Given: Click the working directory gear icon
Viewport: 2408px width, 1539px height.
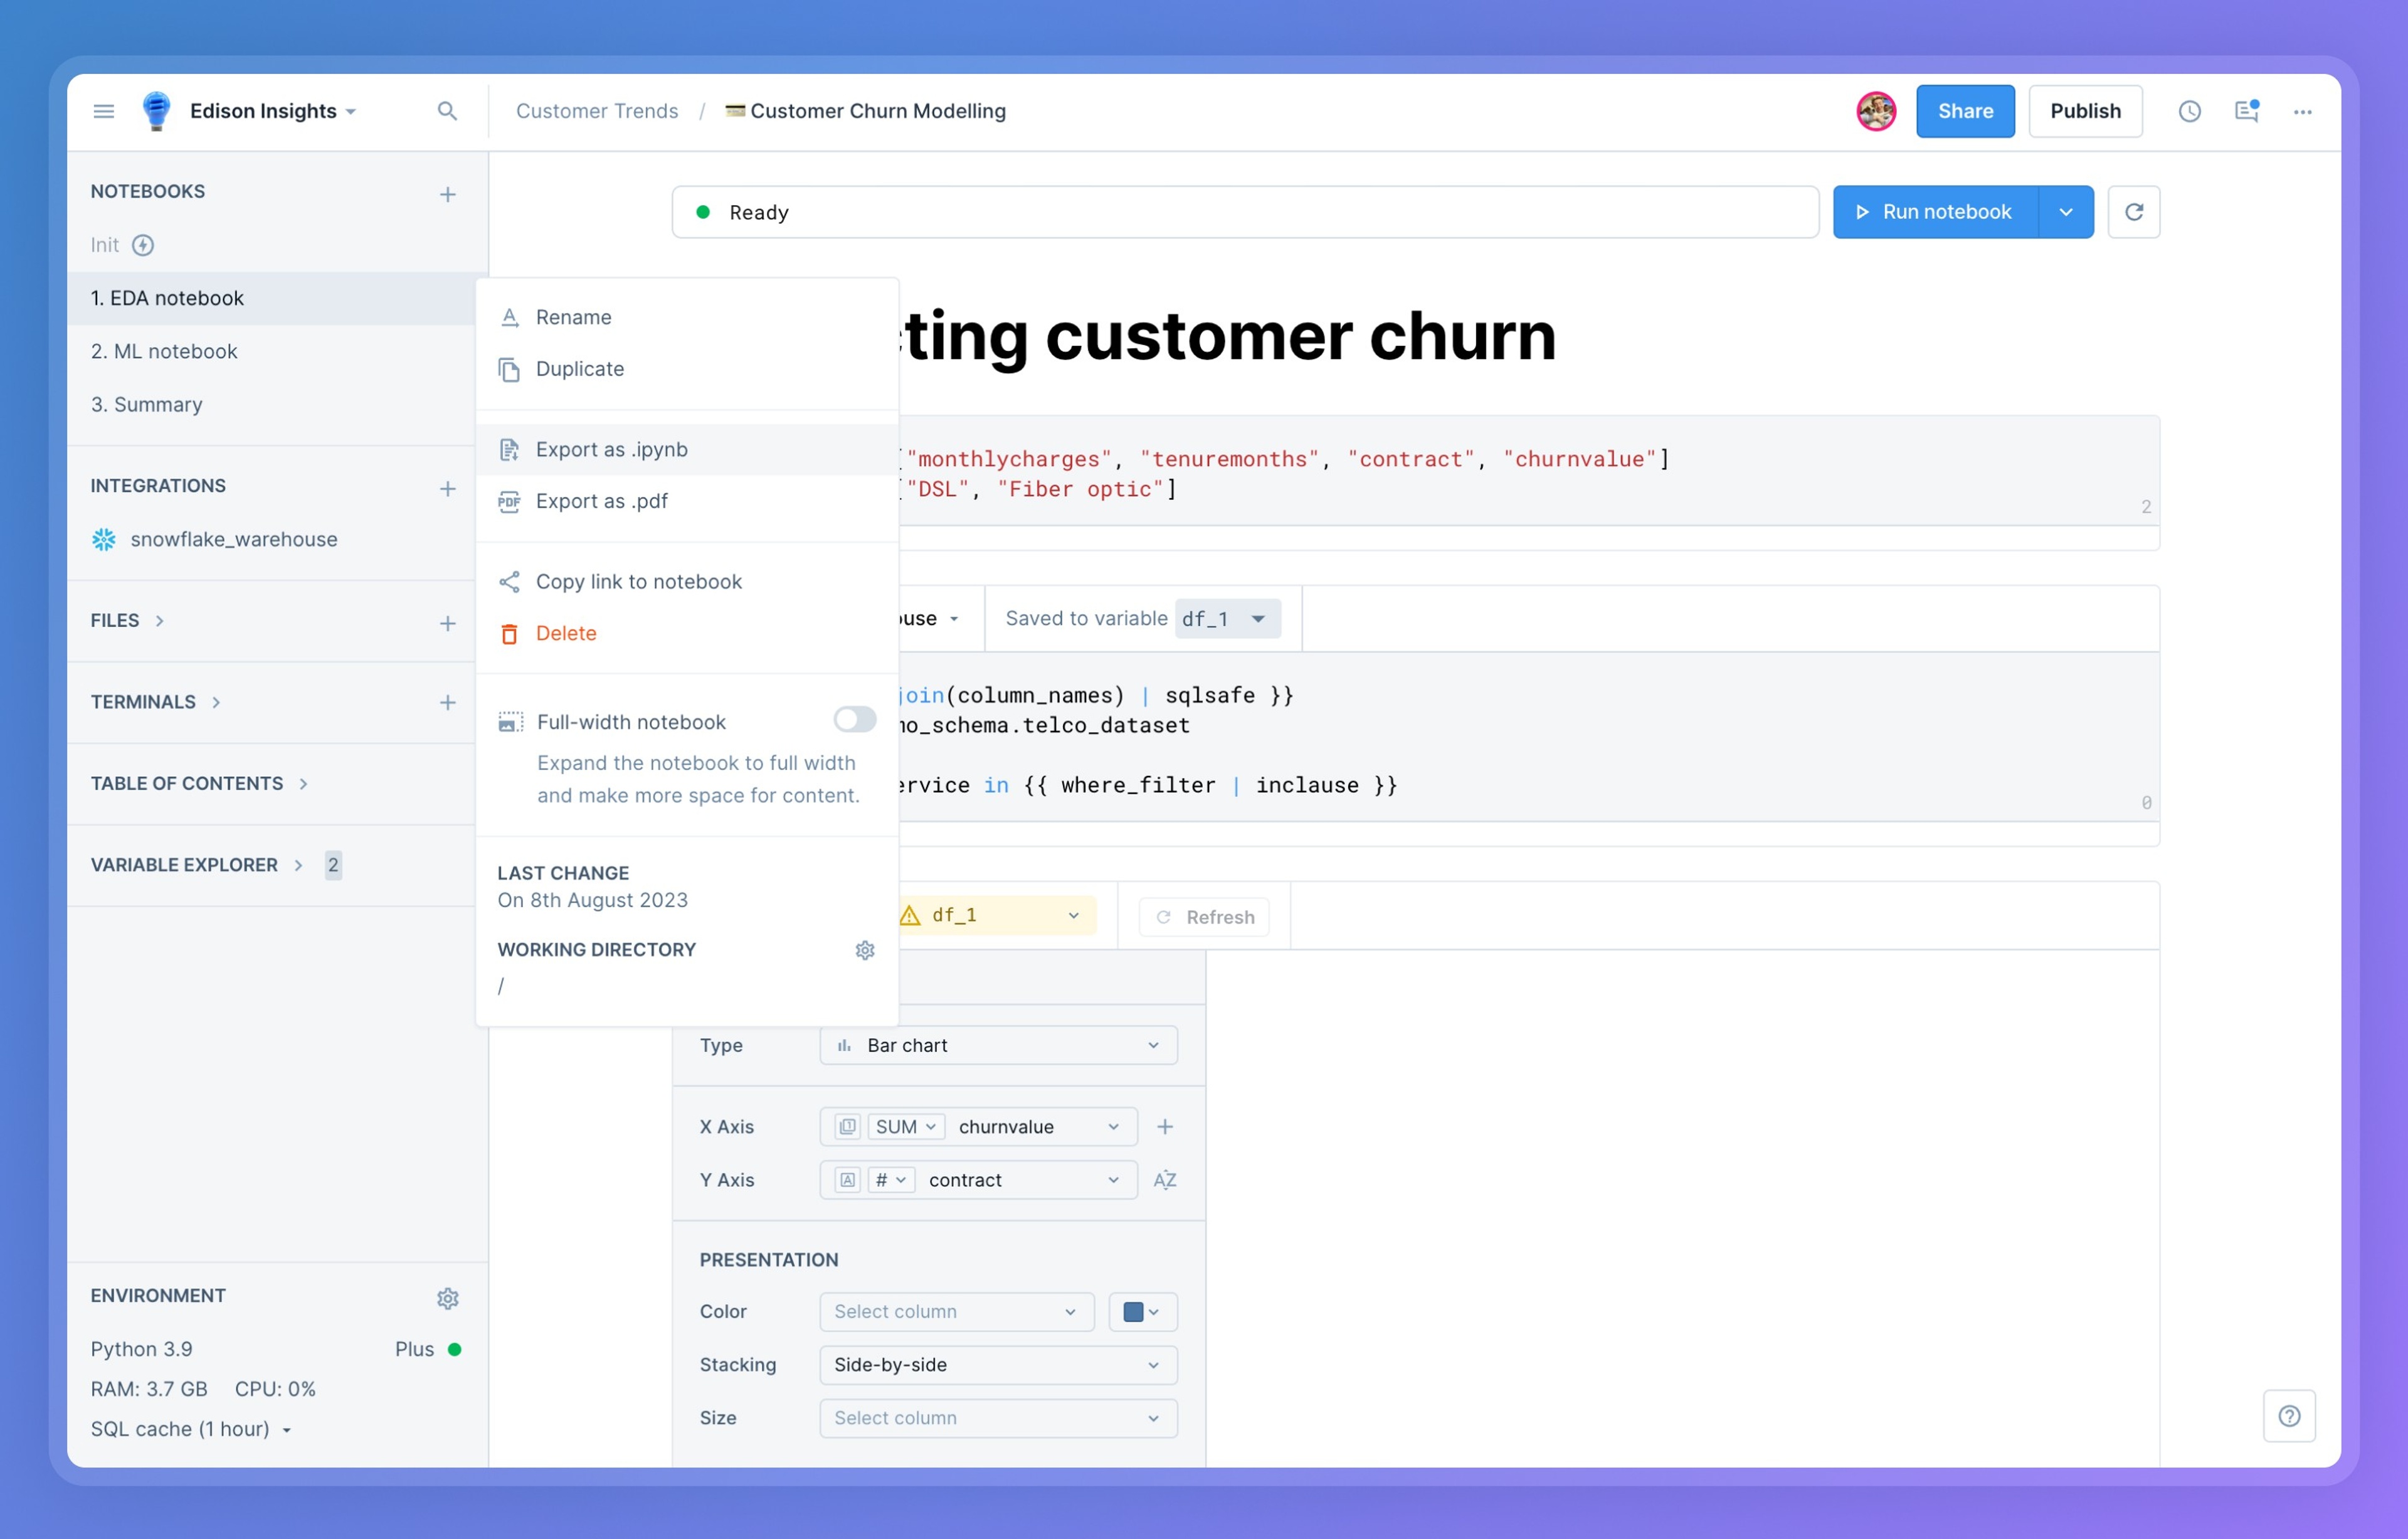Looking at the screenshot, I should click(x=865, y=950).
